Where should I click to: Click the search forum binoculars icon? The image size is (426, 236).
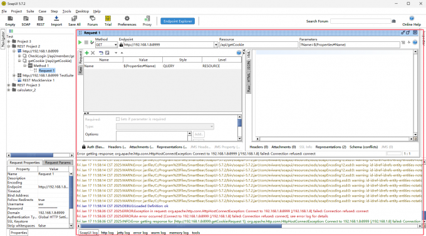393,21
